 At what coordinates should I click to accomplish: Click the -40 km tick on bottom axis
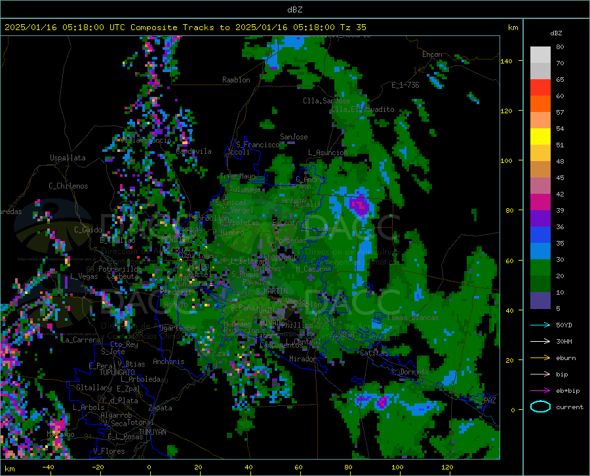click(x=48, y=467)
